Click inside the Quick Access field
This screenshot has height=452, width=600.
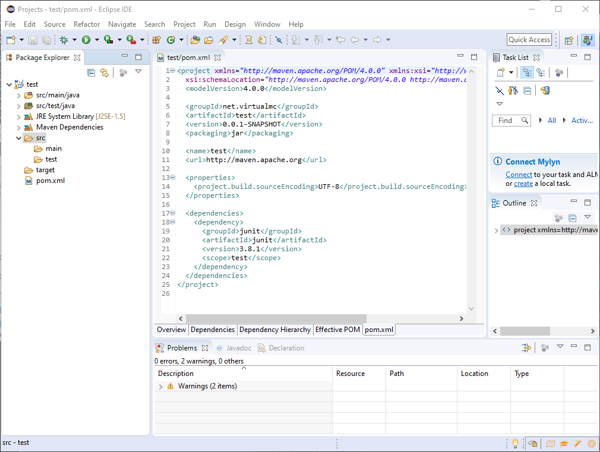click(529, 39)
